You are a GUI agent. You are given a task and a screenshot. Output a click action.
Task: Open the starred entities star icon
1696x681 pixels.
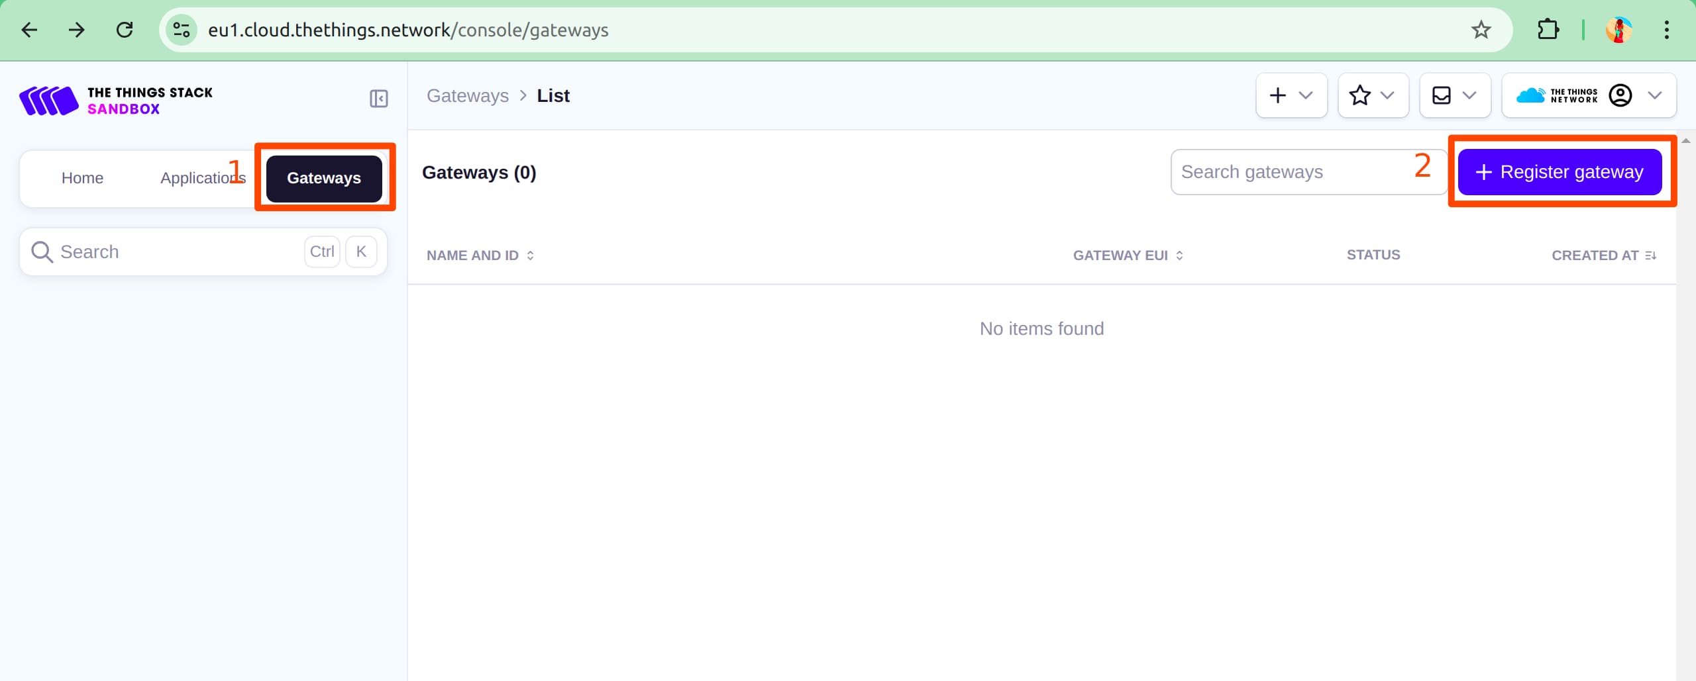pyautogui.click(x=1360, y=95)
